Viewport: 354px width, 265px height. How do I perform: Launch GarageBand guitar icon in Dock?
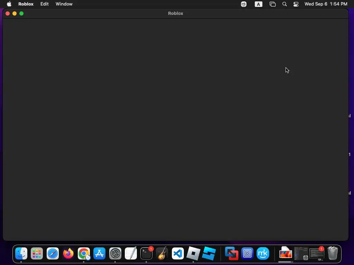tap(162, 253)
